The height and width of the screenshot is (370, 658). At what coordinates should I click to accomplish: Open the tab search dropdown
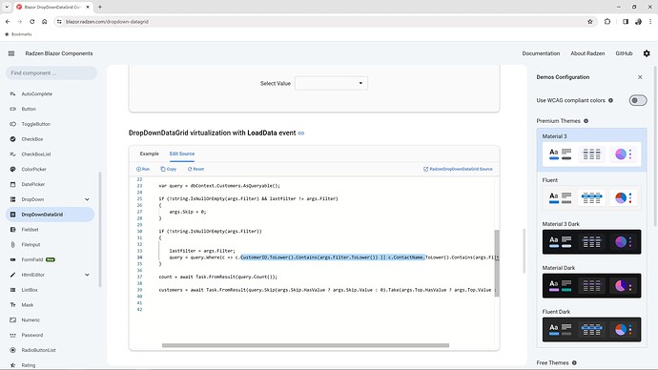[7, 7]
